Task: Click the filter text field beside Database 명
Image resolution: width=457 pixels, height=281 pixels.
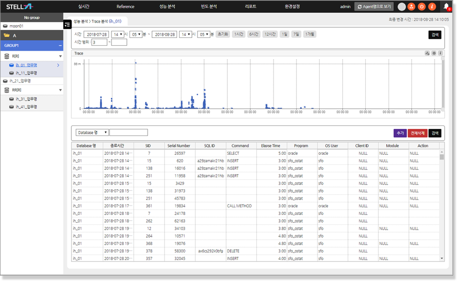Action: click(x=128, y=133)
